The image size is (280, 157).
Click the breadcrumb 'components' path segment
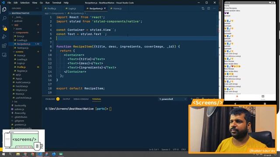(57, 14)
